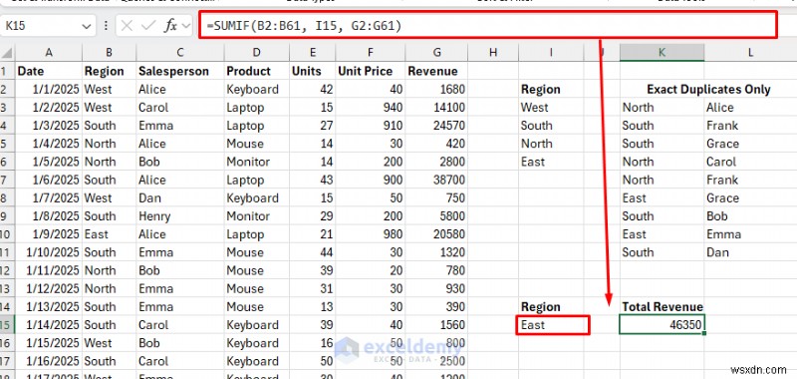Image resolution: width=797 pixels, height=379 pixels.
Task: Select the Revenue cell showing 14100
Action: tap(436, 108)
